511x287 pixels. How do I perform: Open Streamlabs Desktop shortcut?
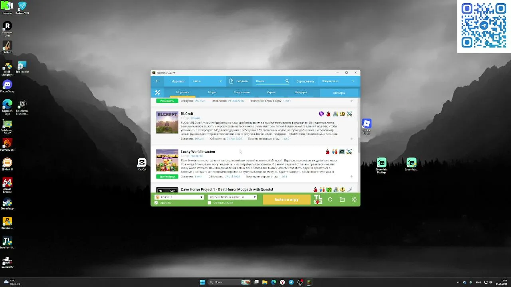[382, 165]
